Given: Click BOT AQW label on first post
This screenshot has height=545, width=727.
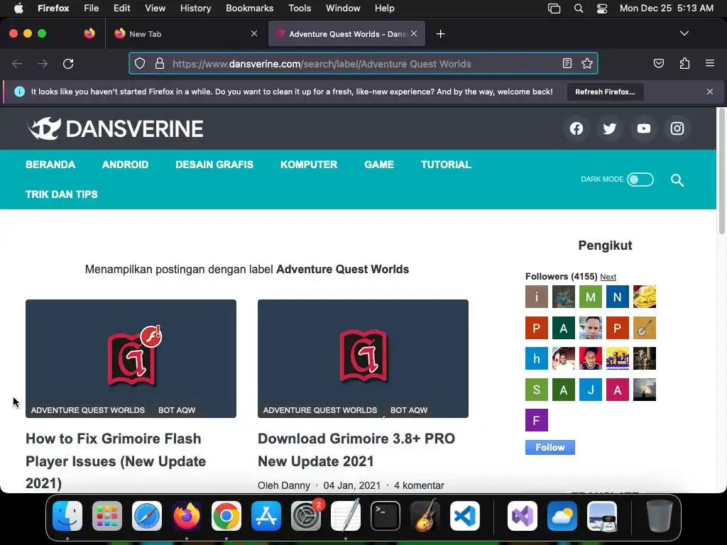Looking at the screenshot, I should (177, 410).
